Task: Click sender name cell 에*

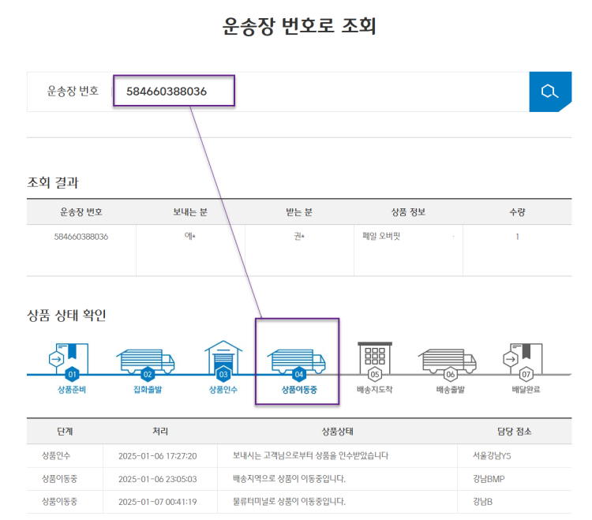Action: [x=190, y=236]
